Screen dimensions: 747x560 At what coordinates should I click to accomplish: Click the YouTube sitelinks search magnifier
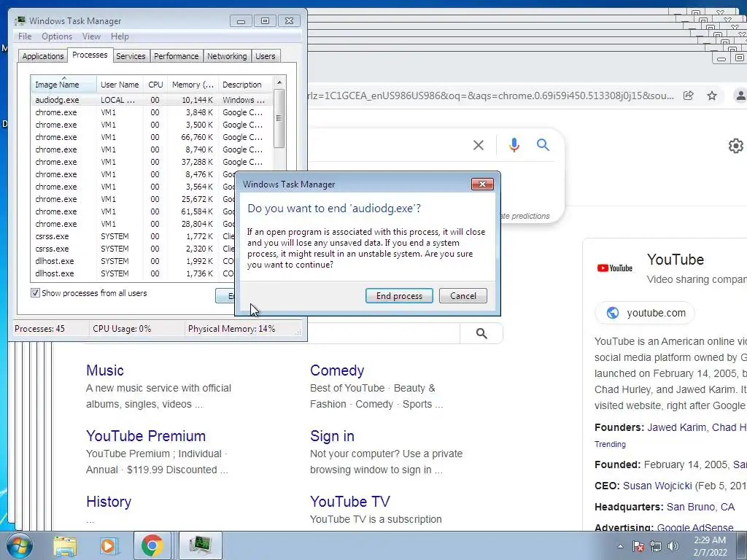[481, 333]
